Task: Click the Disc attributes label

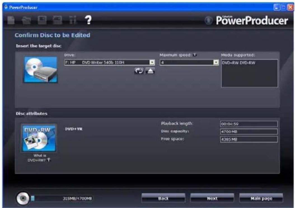Action: pos(32,113)
